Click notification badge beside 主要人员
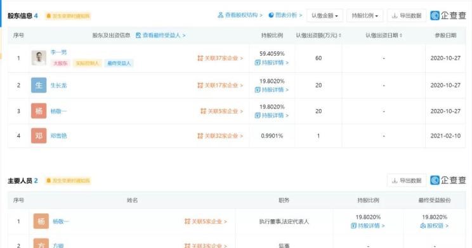This screenshot has height=248, width=472. (68, 181)
